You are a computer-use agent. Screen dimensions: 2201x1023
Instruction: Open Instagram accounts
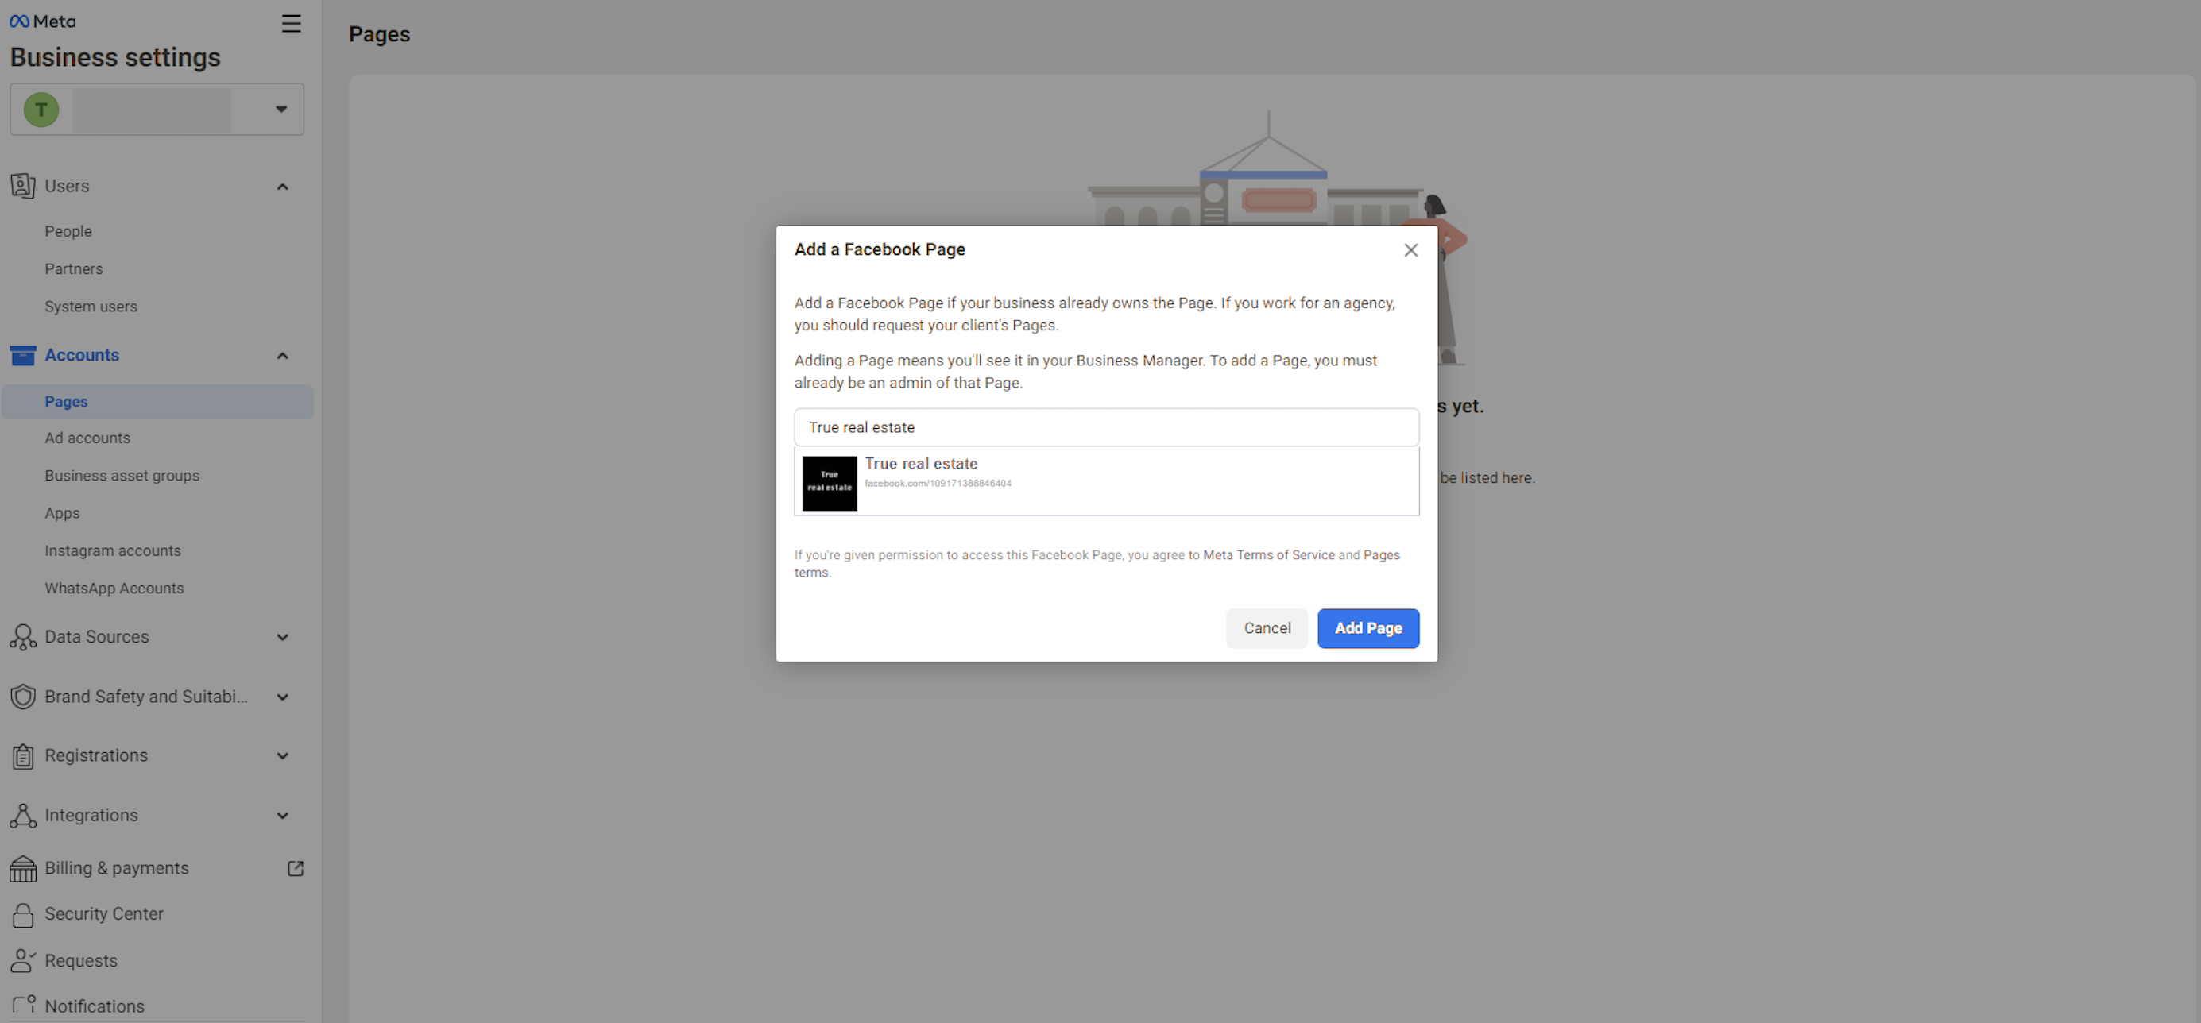pos(113,550)
